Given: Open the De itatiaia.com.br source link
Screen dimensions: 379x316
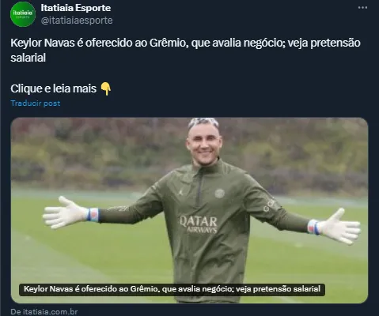Looking at the screenshot, I should click(x=44, y=312).
